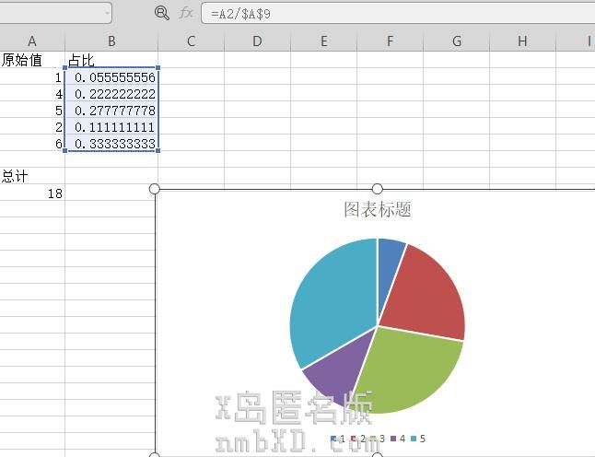Screen dimensions: 595x457
Task: Select column G header
Action: click(457, 41)
